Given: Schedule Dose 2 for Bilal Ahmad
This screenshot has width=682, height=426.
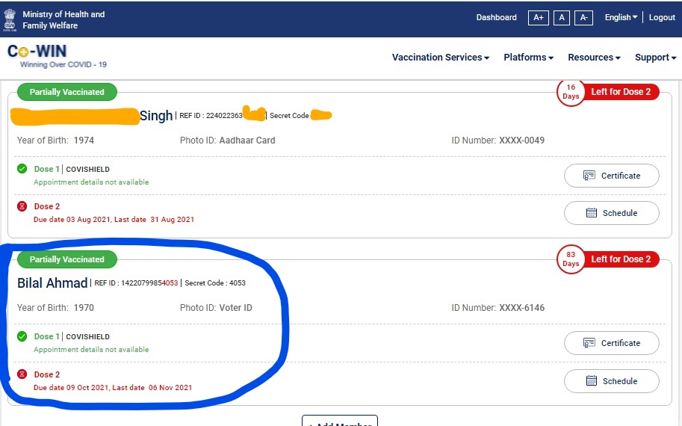Looking at the screenshot, I should pos(611,381).
